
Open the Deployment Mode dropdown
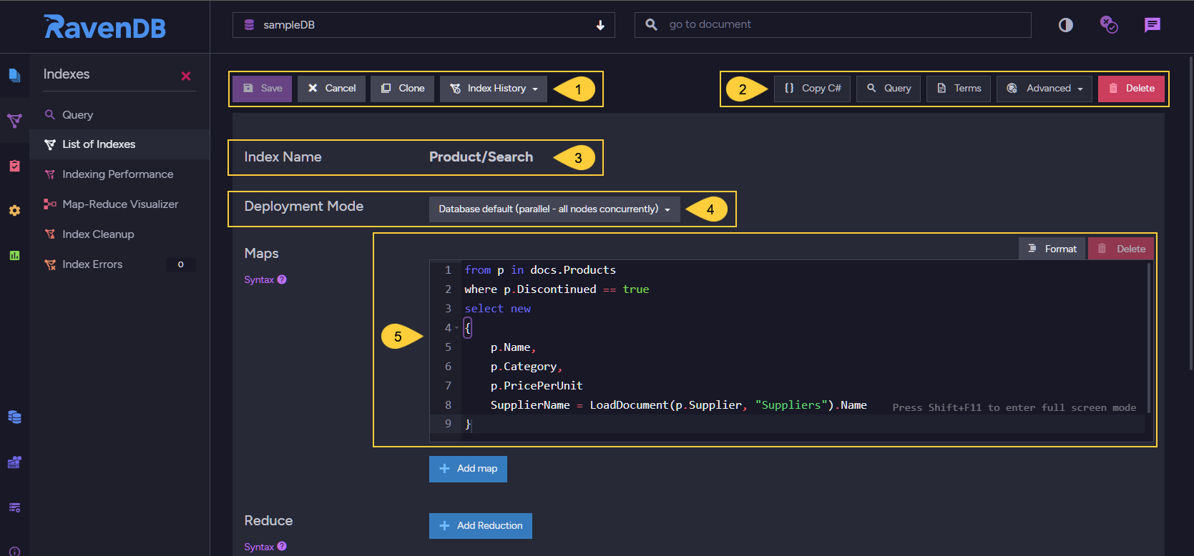tap(554, 209)
